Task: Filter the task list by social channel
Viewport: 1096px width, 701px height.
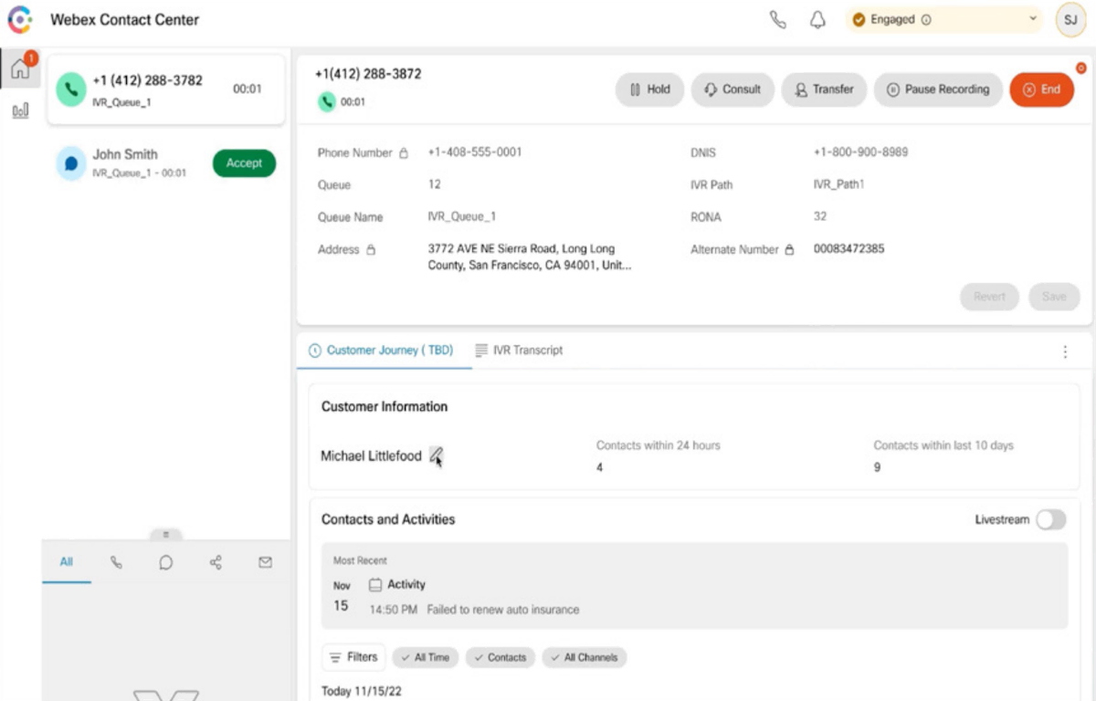Action: (216, 562)
